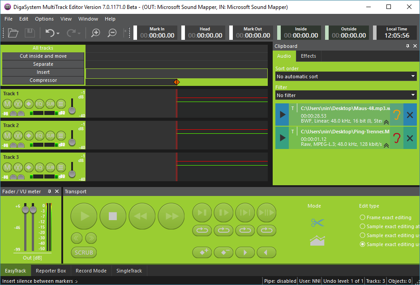Open the EQ for Track 2
The width and height of the screenshot is (420, 285).
pos(39,136)
